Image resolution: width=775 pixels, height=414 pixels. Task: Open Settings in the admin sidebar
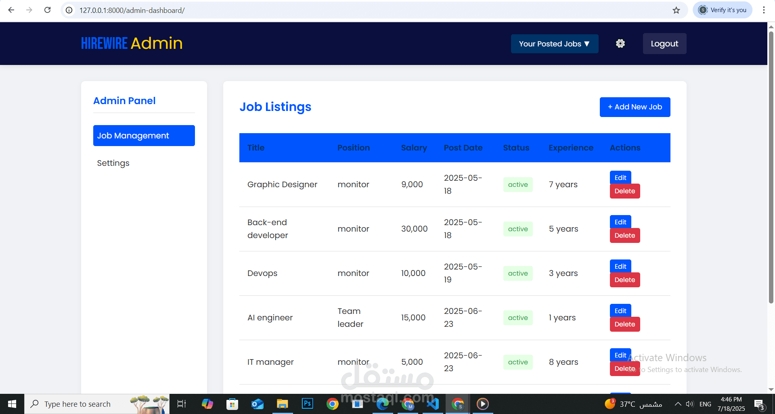pos(113,163)
